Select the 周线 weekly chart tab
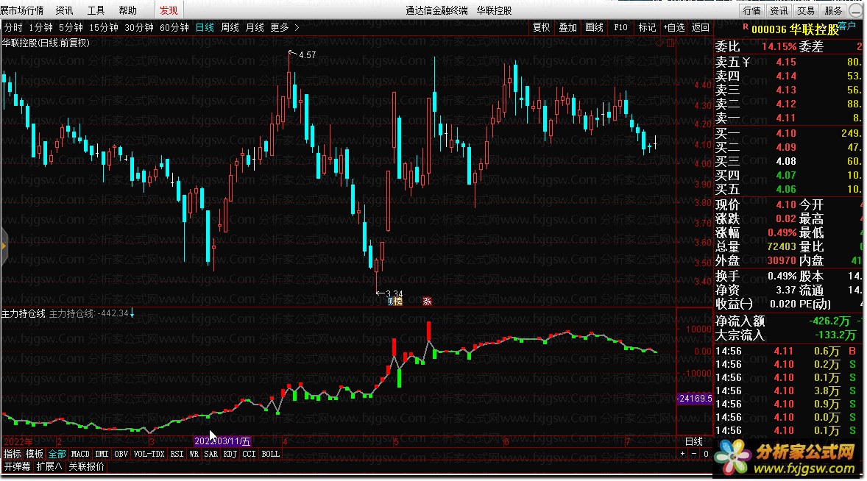 click(x=230, y=27)
